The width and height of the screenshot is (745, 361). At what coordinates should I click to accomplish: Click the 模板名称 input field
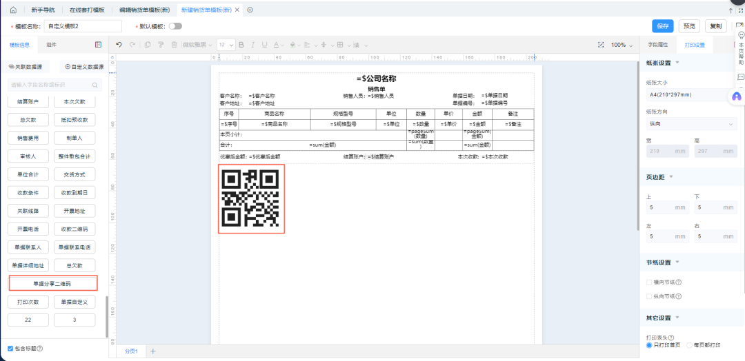(x=83, y=26)
